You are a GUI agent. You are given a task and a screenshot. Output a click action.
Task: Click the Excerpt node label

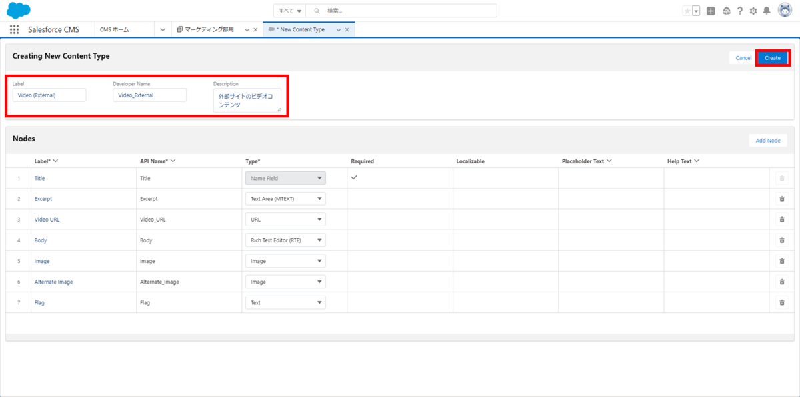43,199
